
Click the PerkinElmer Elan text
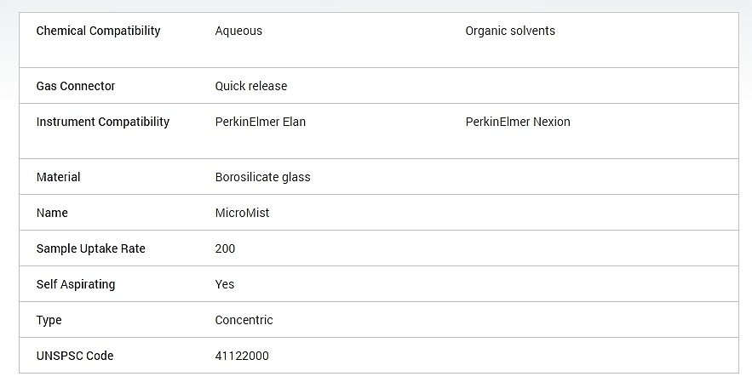click(x=260, y=123)
